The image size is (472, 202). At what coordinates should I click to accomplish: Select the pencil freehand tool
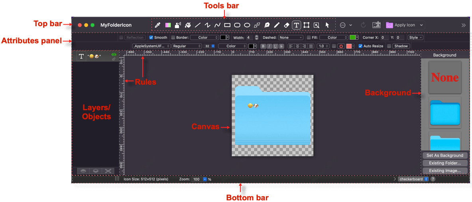click(x=277, y=25)
